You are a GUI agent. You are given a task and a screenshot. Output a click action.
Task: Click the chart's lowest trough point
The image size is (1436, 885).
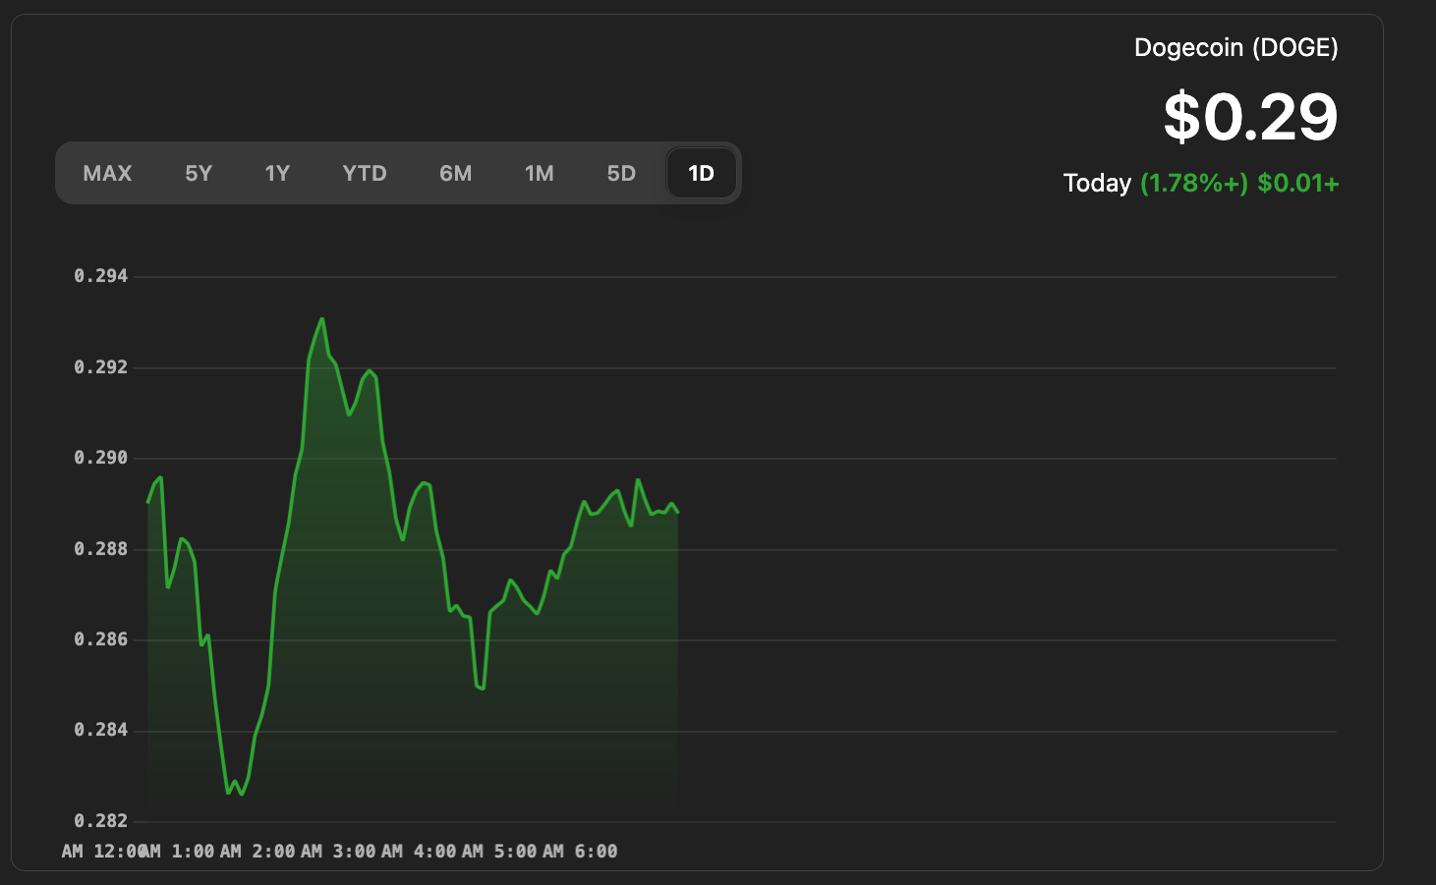[242, 794]
